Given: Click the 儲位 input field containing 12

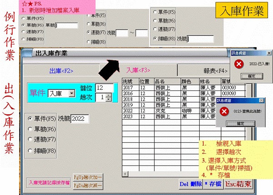Looking at the screenshot, I should click(x=106, y=87).
